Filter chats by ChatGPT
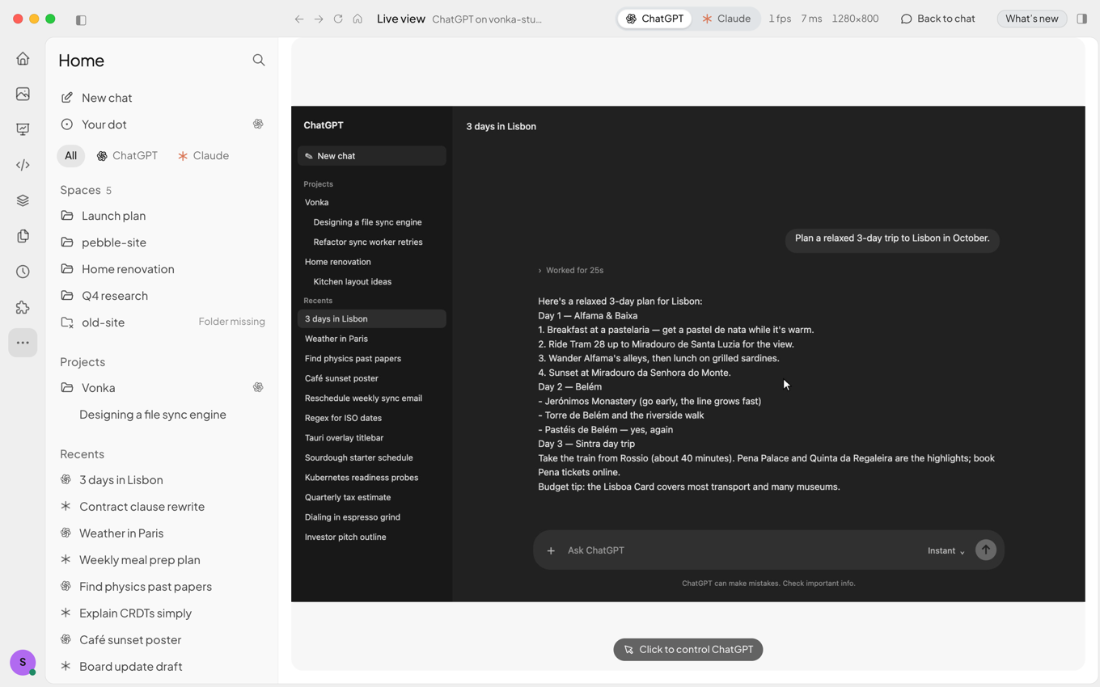 pos(127,155)
